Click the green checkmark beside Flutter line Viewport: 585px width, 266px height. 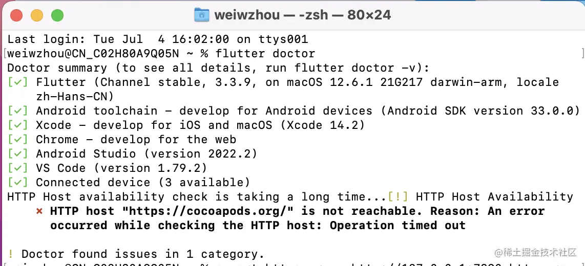coord(18,82)
